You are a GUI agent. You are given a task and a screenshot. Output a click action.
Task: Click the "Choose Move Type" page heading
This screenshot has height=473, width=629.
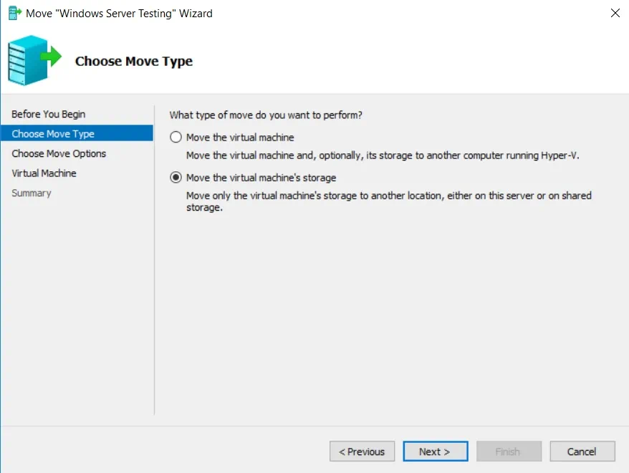coord(134,62)
